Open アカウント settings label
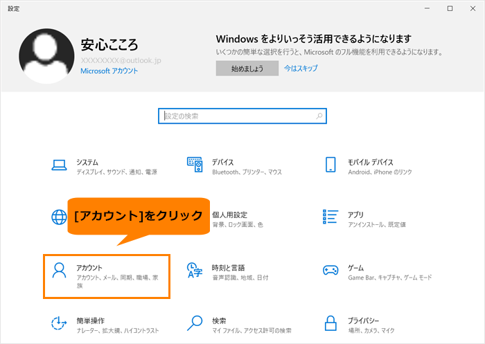The height and width of the screenshot is (344, 485). coord(89,268)
